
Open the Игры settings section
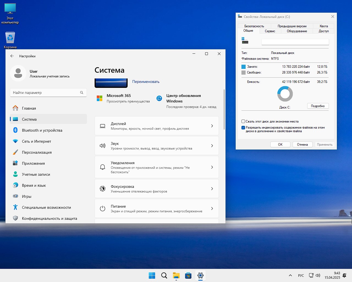(27, 196)
